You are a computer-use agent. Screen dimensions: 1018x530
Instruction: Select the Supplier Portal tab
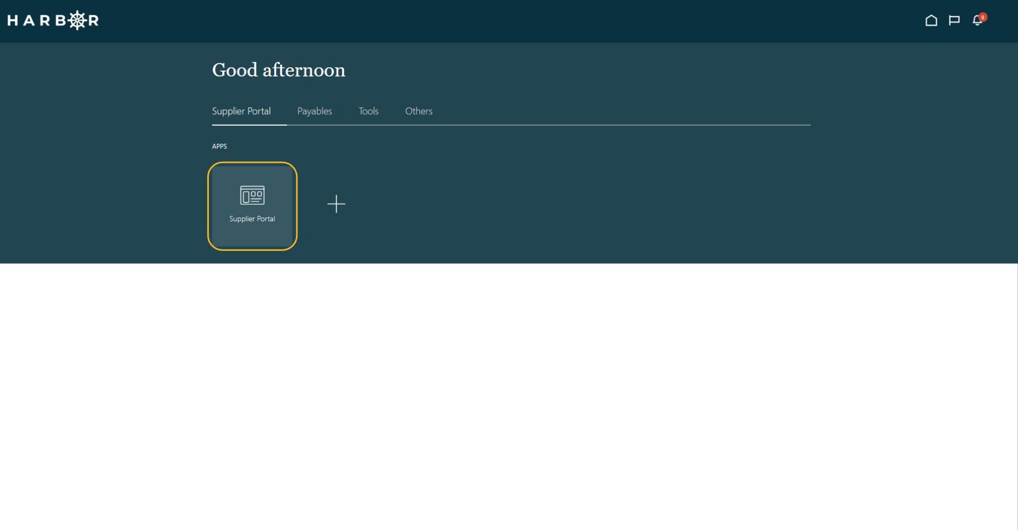coord(241,111)
